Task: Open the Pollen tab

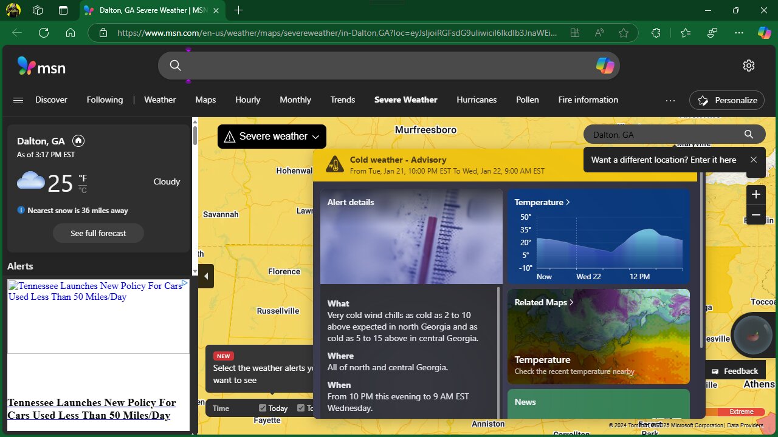Action: pos(528,100)
